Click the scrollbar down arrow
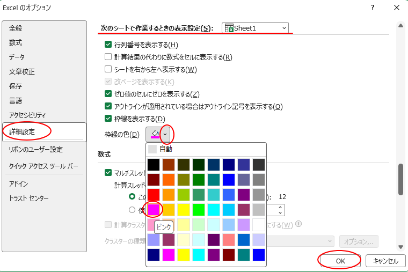The image size is (408, 272). coord(400,247)
